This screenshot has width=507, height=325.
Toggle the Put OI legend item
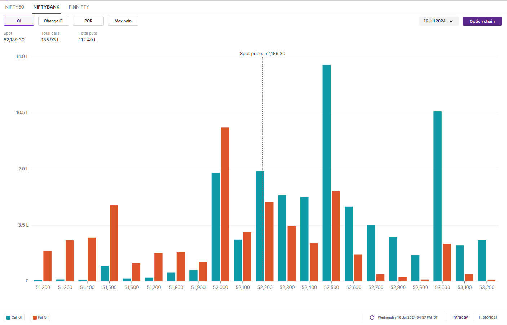pyautogui.click(x=40, y=317)
